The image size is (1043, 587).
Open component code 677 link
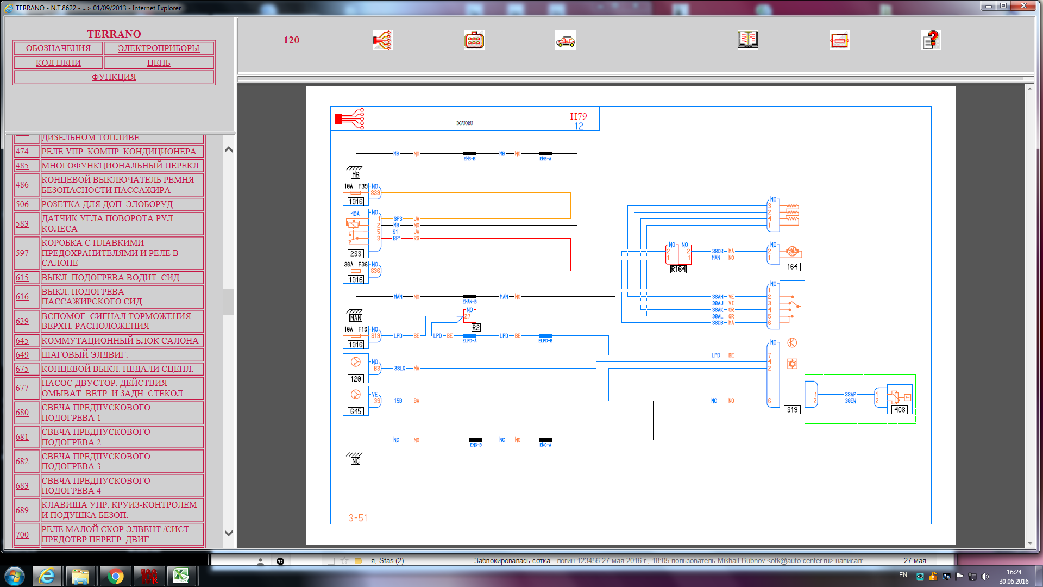[22, 388]
